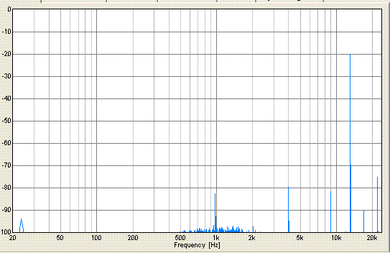Click the "20k" frequency axis label
Viewport: 390px width, 276px height.
372,238
